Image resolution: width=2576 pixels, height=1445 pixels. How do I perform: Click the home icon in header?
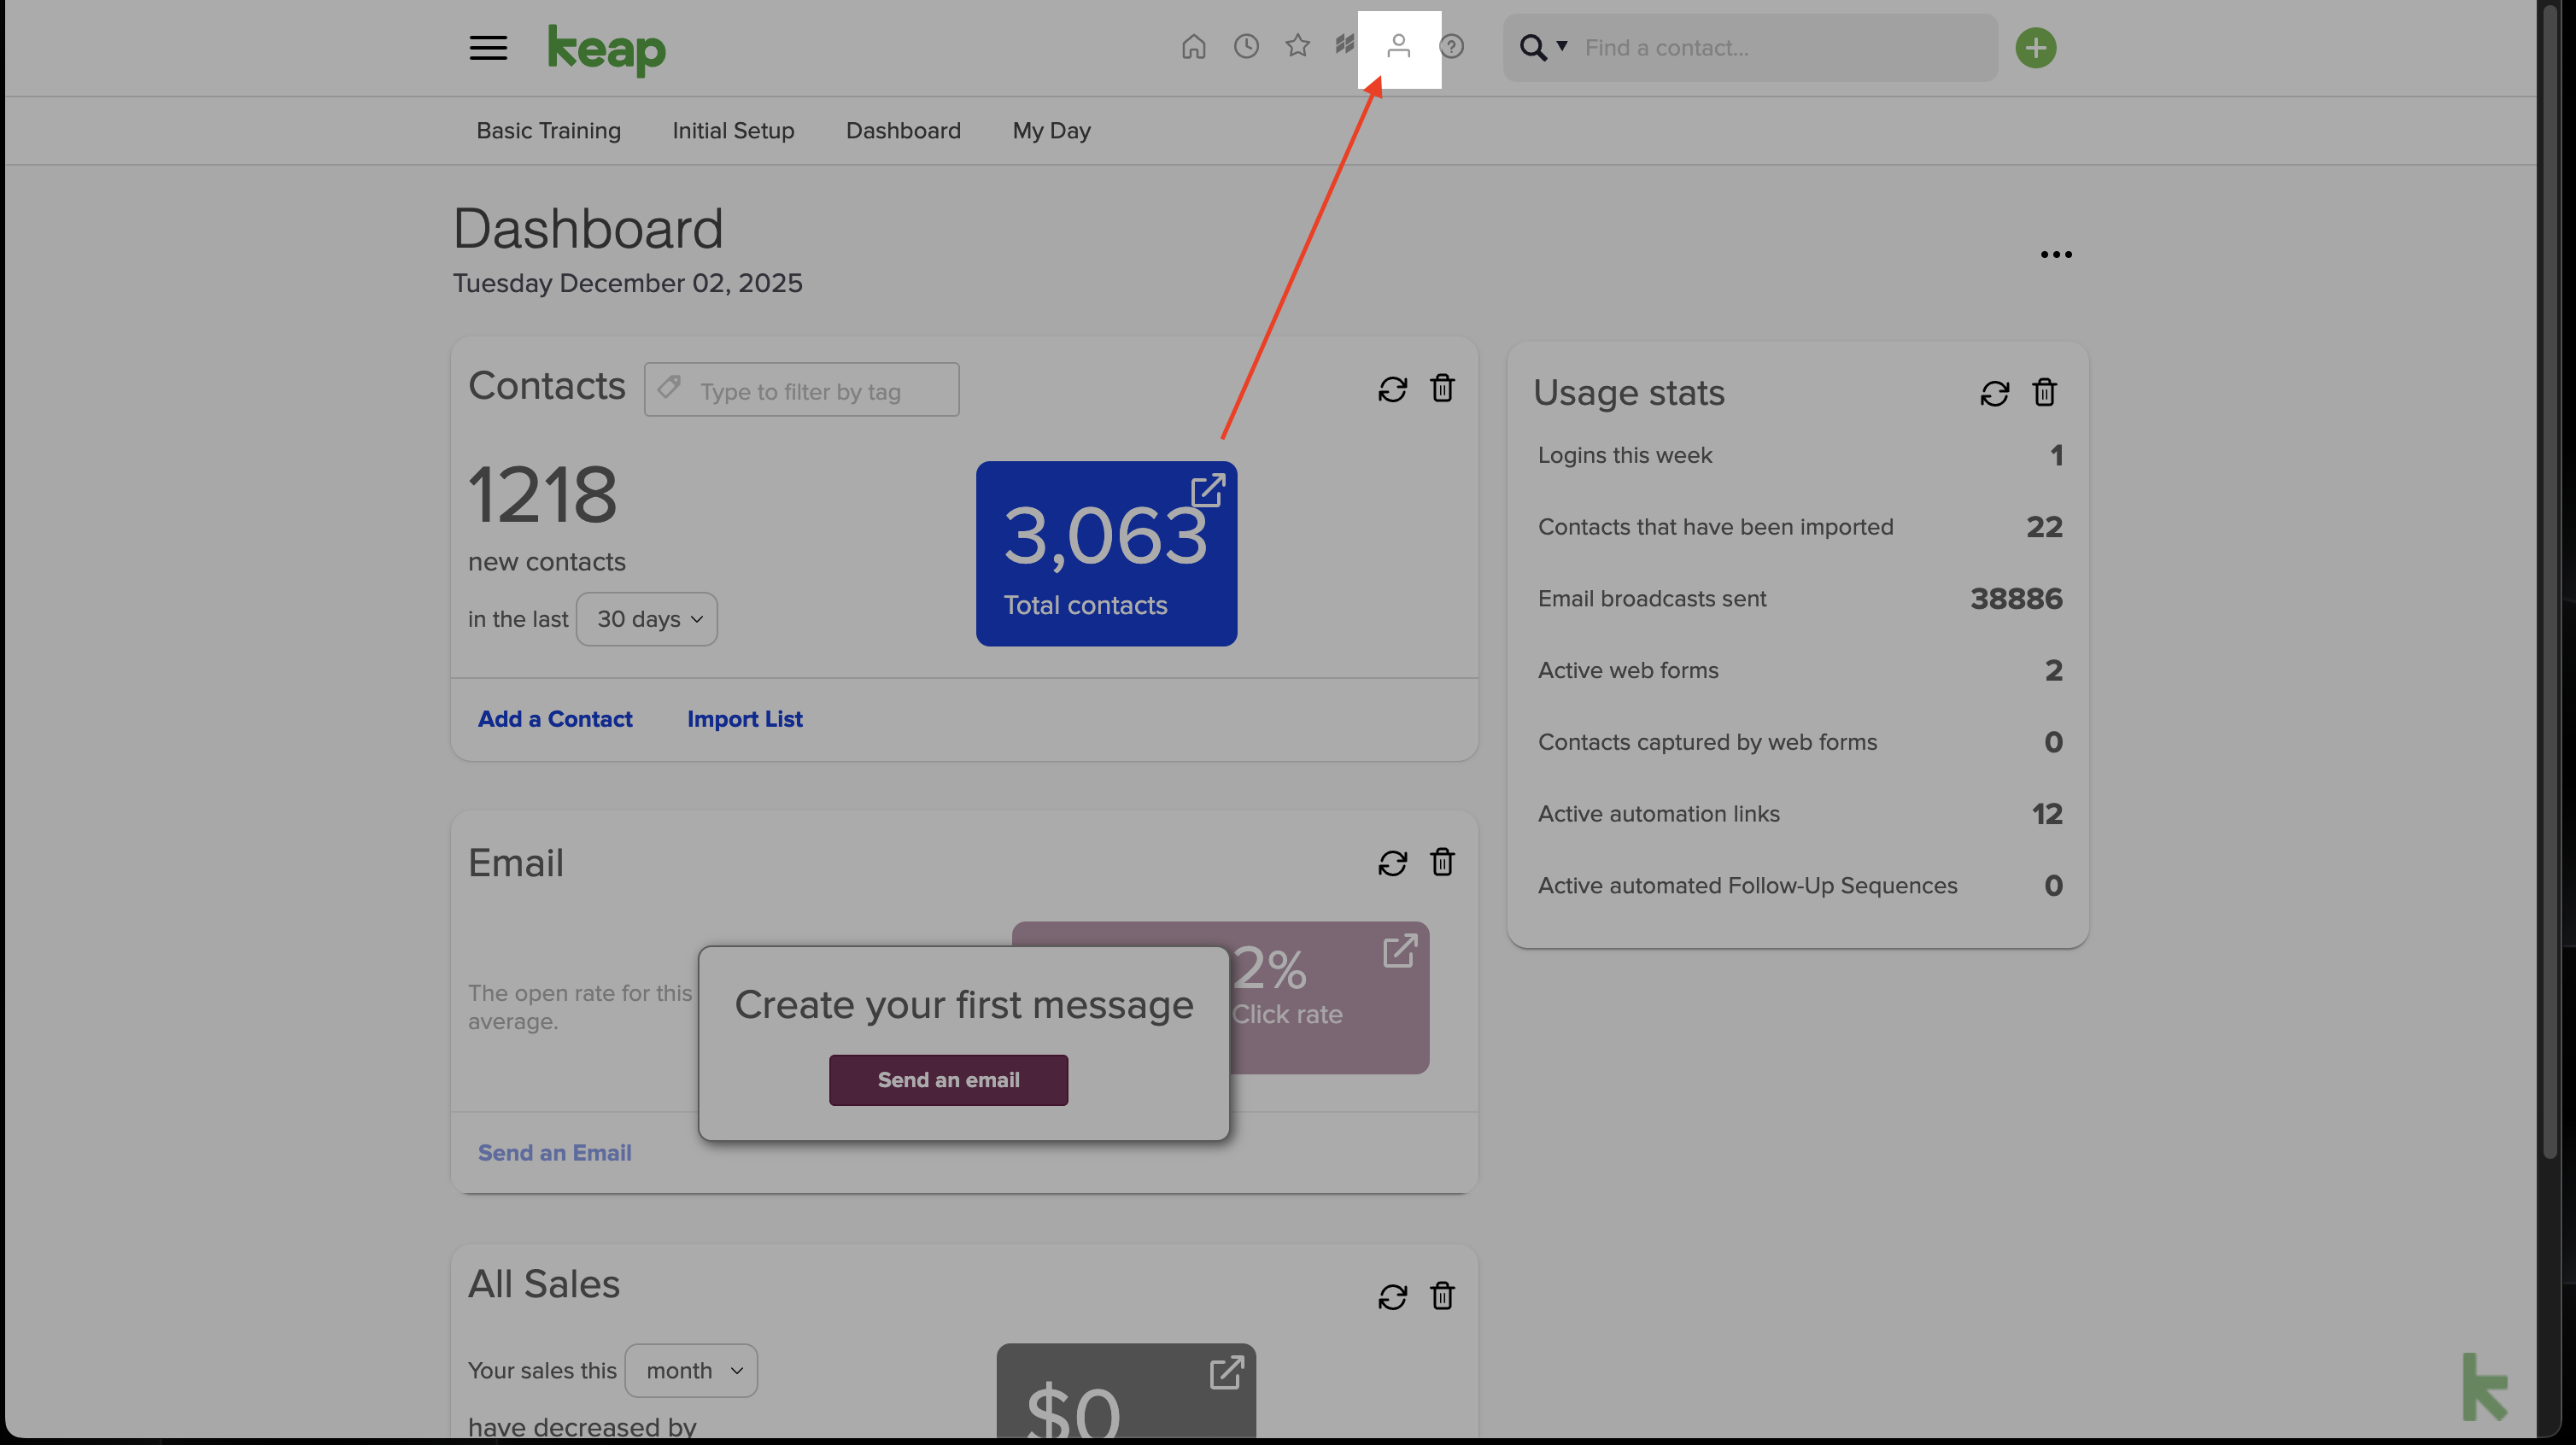pyautogui.click(x=1193, y=47)
